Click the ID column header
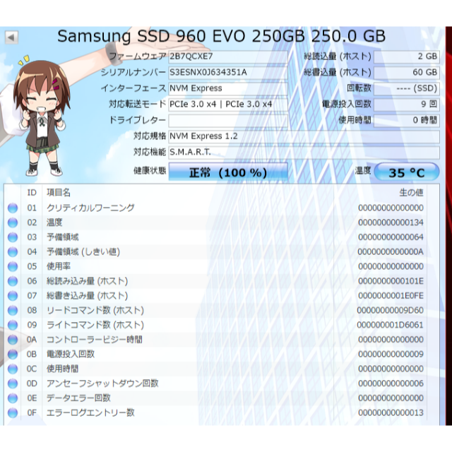Image resolution: width=452 pixels, height=452 pixels. (x=32, y=193)
